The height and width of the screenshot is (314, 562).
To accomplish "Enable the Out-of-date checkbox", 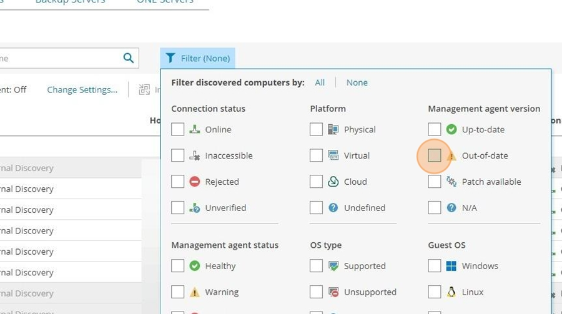I will point(435,155).
